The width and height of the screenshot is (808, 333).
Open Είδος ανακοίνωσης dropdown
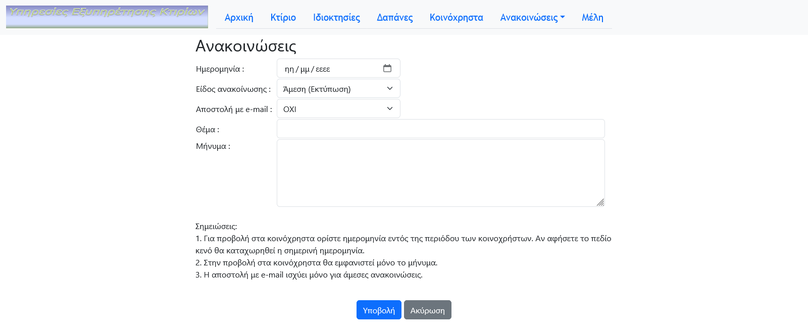coord(338,88)
